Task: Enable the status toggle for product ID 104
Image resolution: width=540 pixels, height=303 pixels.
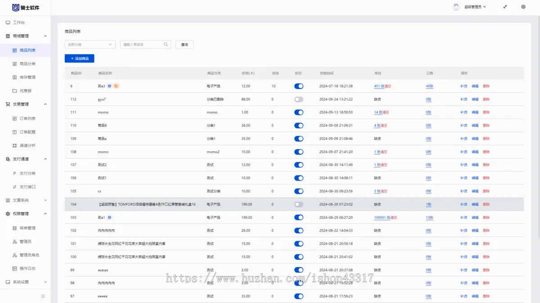Action: [299, 204]
